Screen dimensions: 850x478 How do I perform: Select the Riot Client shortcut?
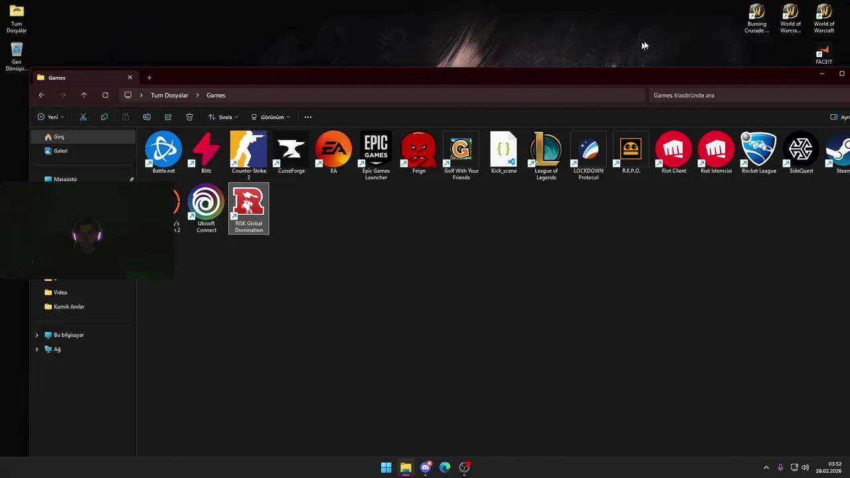[x=673, y=153]
